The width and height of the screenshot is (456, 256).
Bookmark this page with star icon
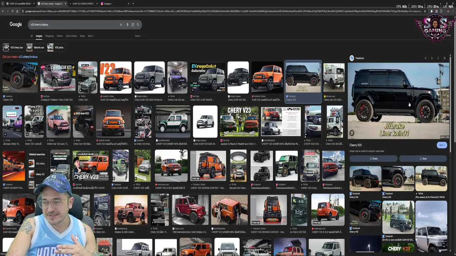[425, 11]
